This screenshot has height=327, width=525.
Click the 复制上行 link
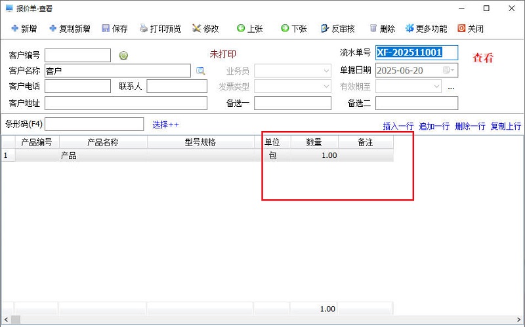tap(505, 126)
